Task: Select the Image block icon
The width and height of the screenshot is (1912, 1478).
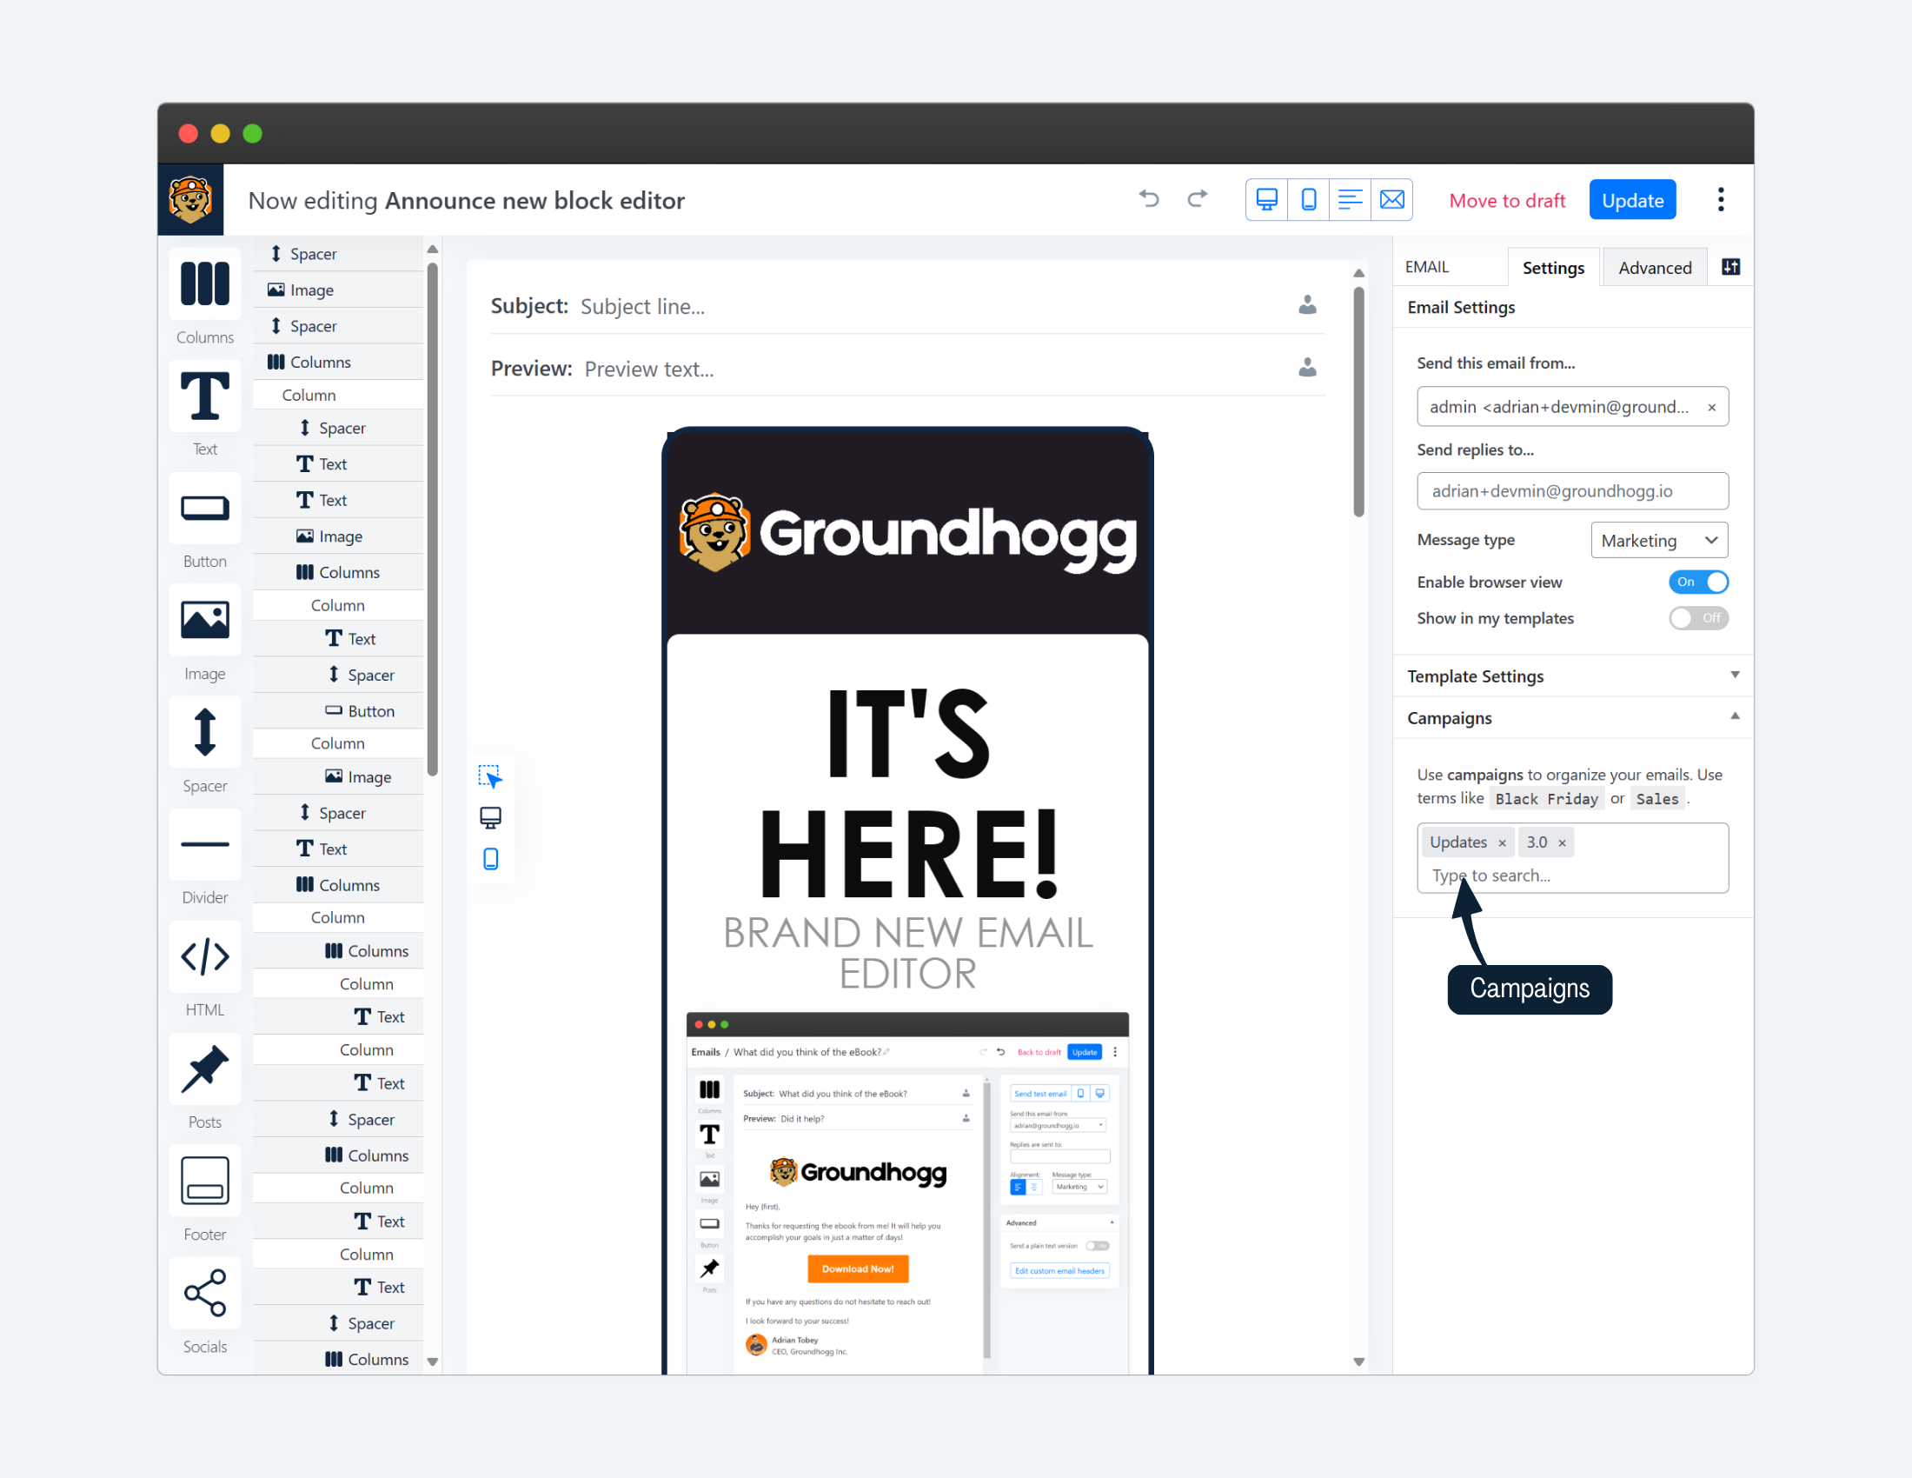Action: pos(205,621)
